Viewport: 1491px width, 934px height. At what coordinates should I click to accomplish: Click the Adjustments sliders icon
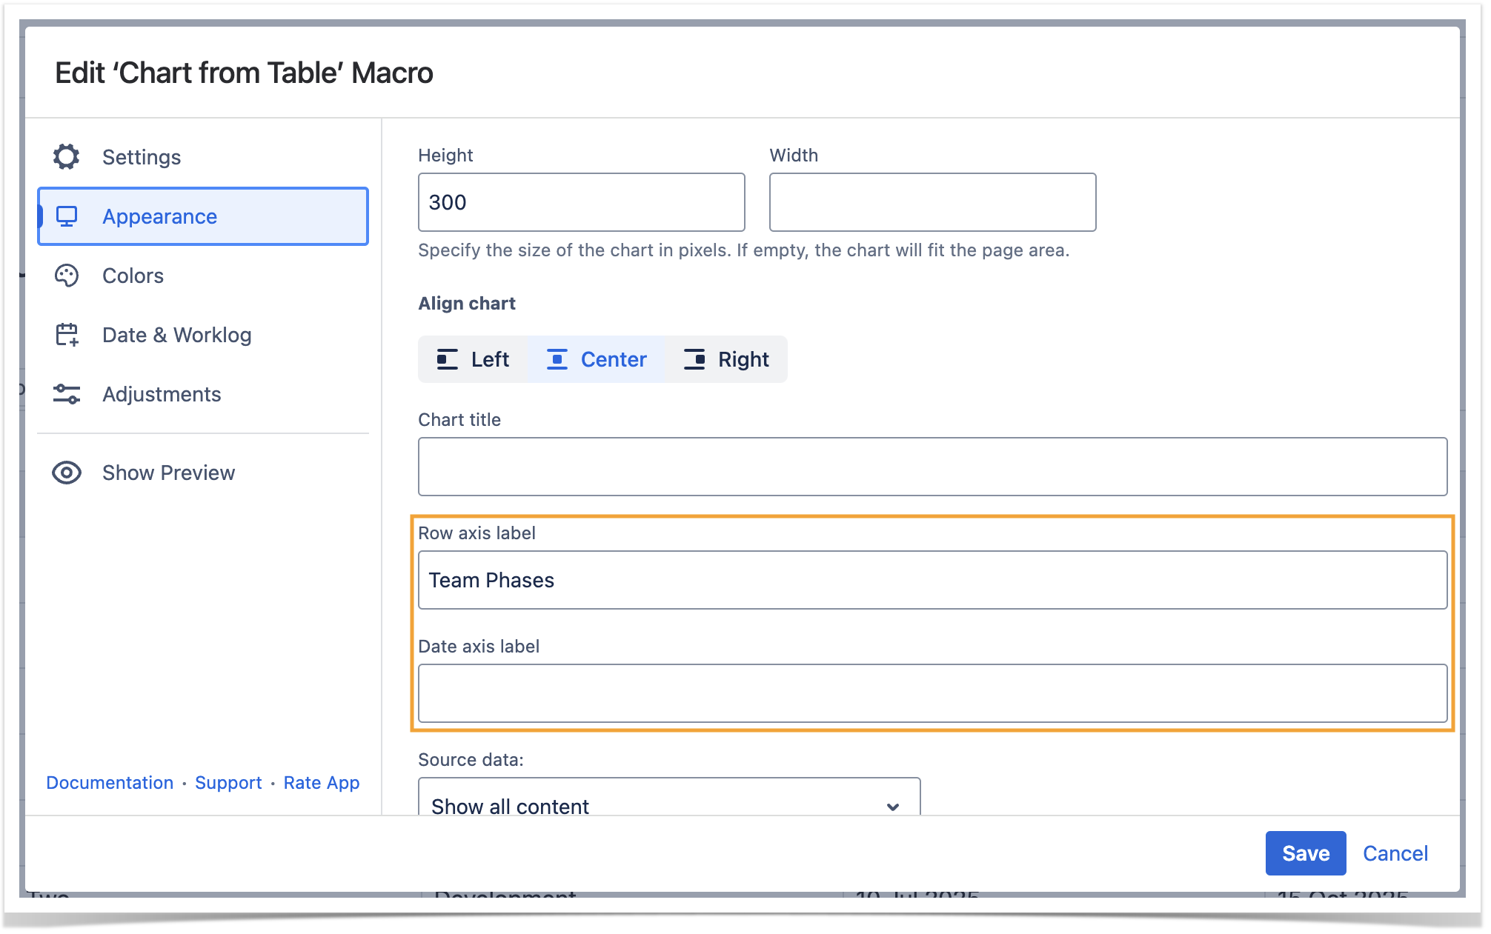tap(67, 394)
